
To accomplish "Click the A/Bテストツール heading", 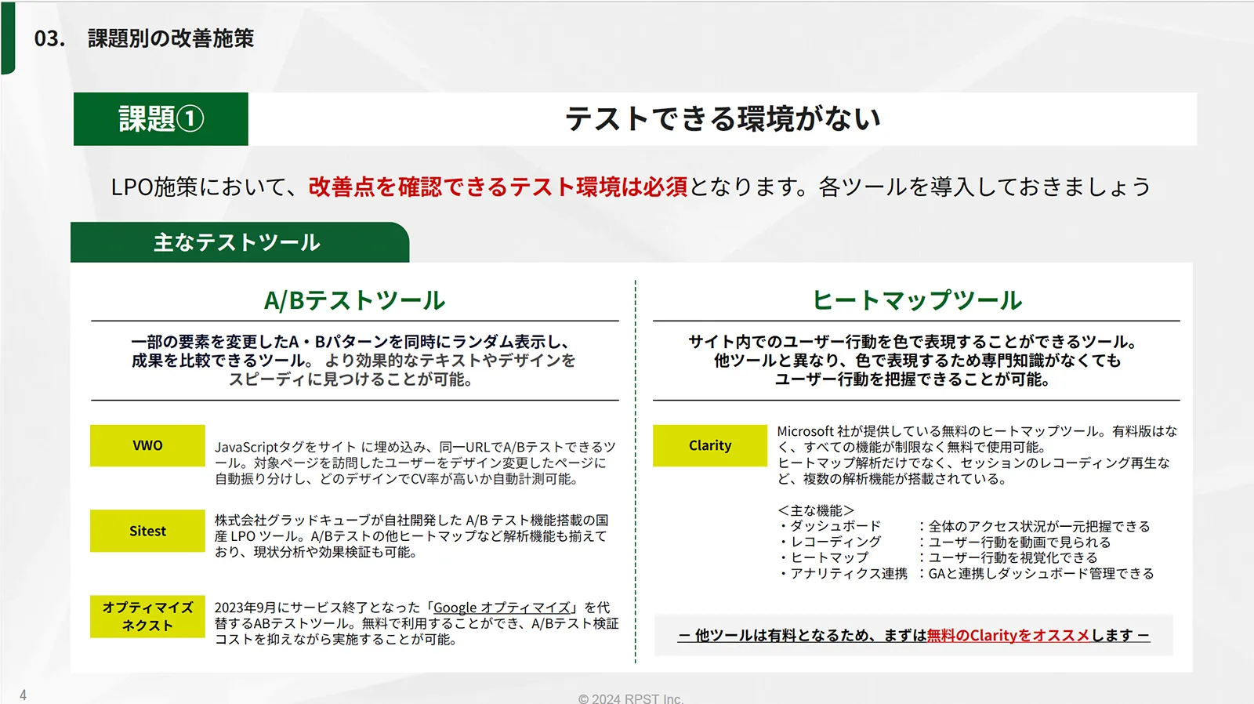I will point(354,300).
